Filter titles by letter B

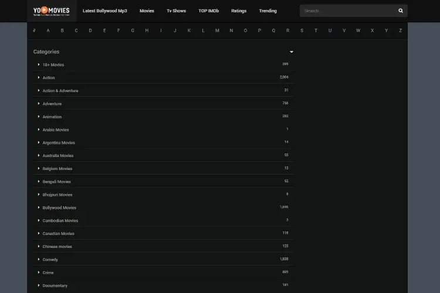pyautogui.click(x=62, y=30)
